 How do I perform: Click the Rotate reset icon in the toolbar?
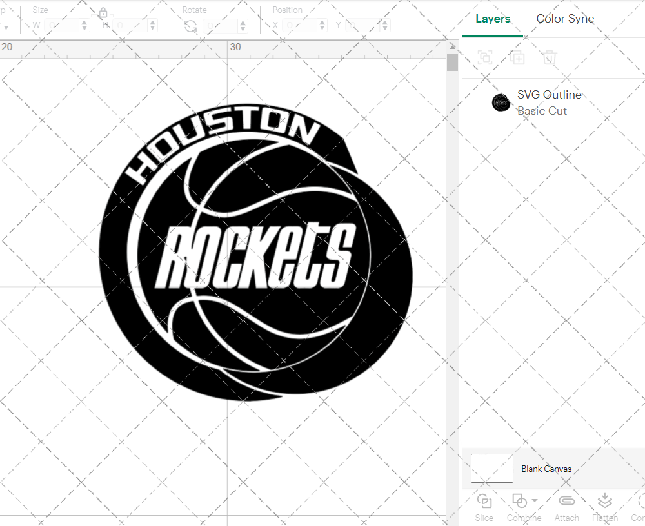point(189,24)
